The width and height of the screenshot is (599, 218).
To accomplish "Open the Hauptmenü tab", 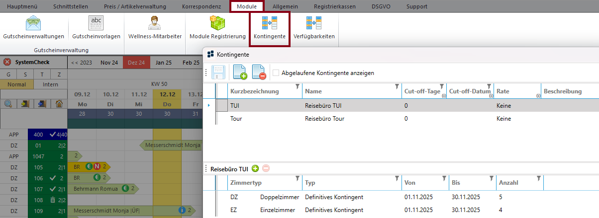I will tap(22, 6).
